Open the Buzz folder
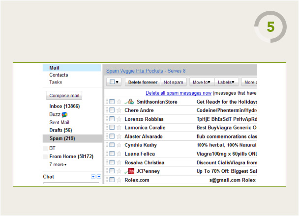The image size is (299, 216). (55, 114)
